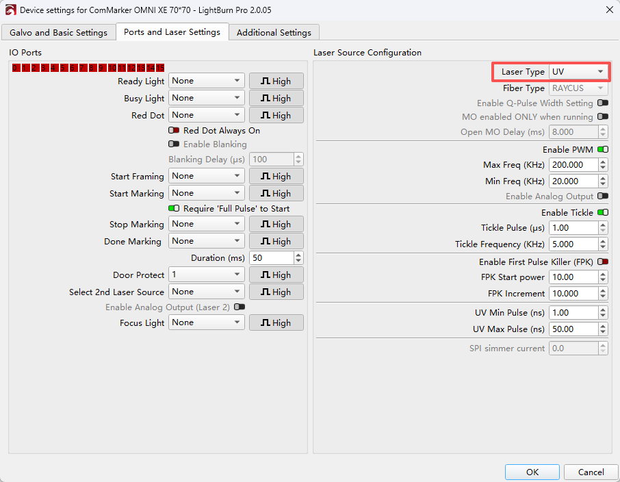
Task: Toggle the Red Dot signal polarity button
Action: [x=276, y=115]
